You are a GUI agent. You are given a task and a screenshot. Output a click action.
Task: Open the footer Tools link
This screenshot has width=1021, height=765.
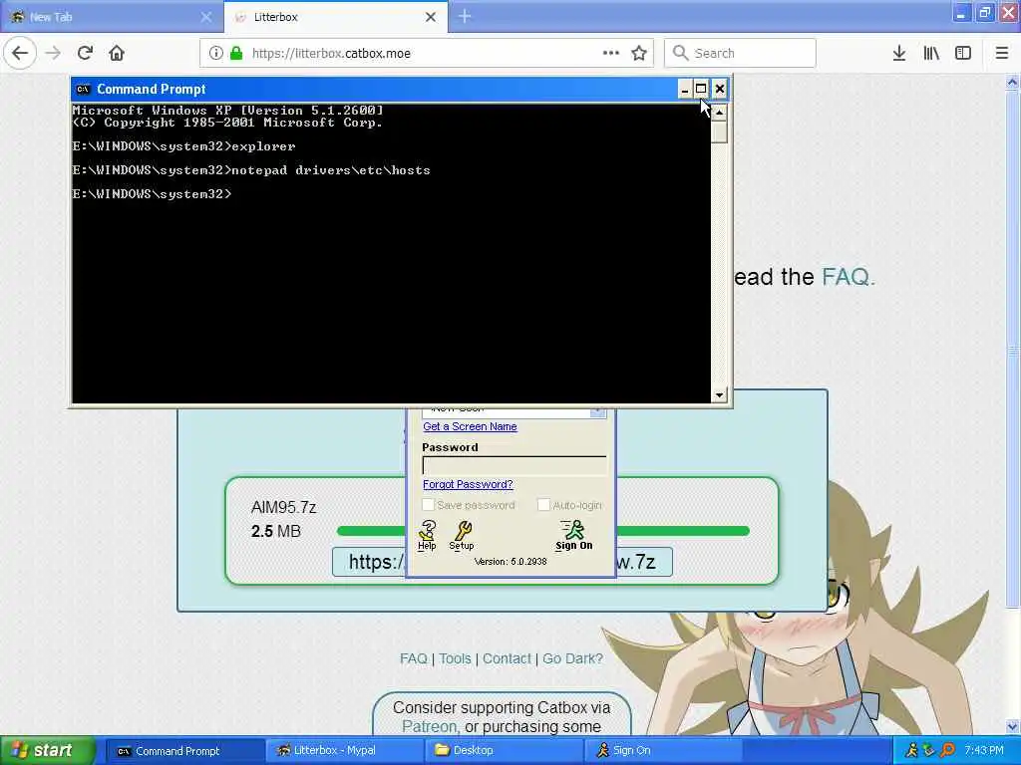tap(455, 659)
